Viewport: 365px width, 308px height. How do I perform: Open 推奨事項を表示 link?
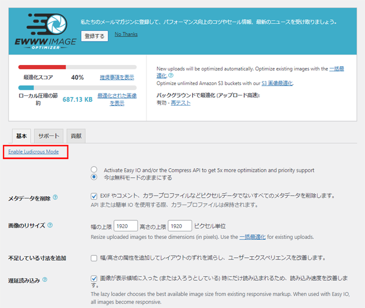(x=117, y=78)
